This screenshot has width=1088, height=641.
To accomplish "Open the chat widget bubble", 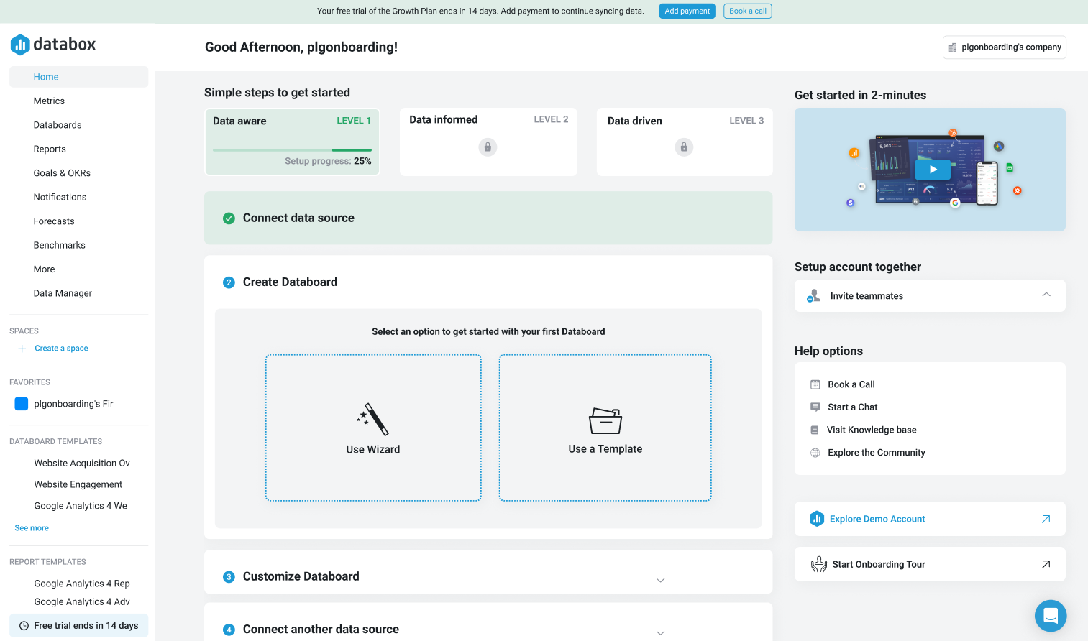I will [x=1051, y=616].
